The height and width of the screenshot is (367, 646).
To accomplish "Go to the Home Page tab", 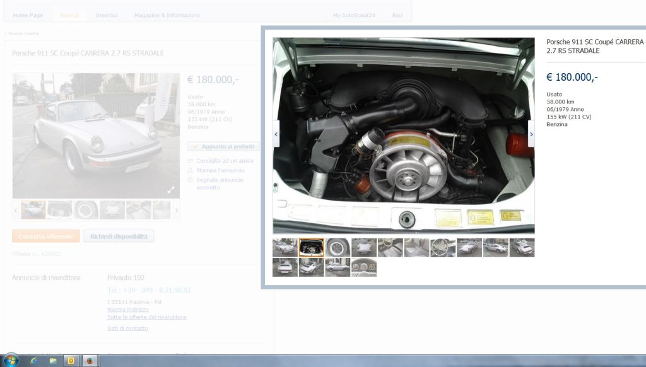I will point(28,15).
